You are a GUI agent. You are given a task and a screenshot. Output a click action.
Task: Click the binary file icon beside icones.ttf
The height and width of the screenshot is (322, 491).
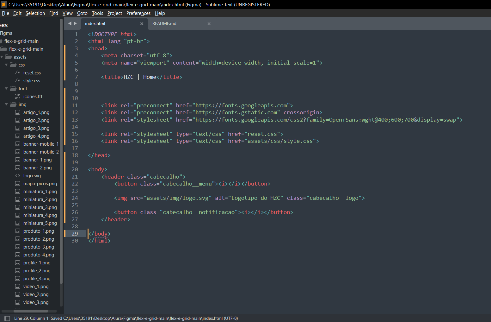pos(18,97)
